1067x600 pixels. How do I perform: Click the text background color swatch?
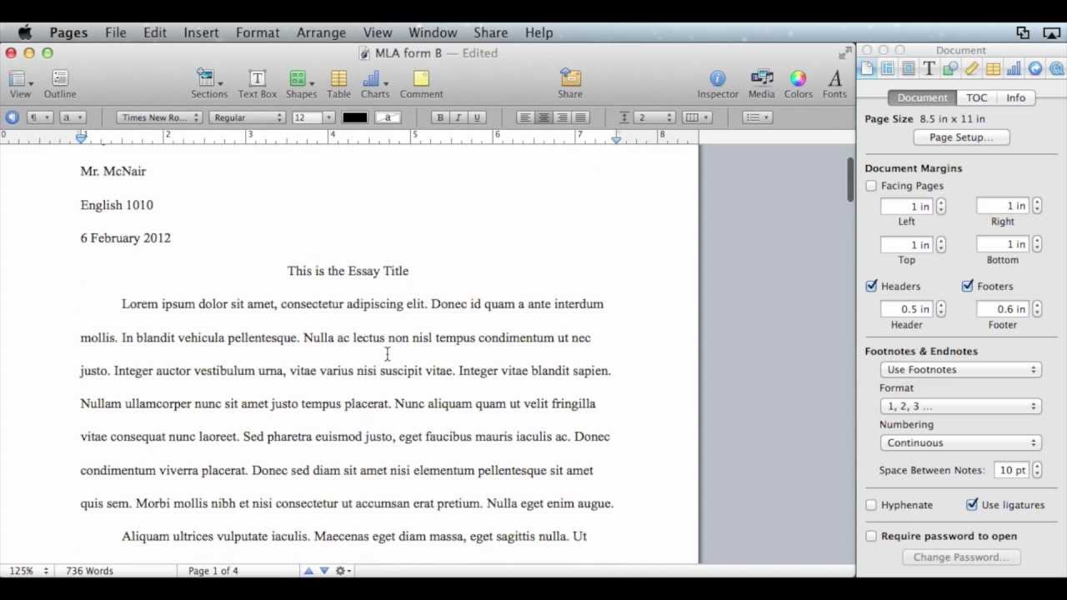point(388,117)
